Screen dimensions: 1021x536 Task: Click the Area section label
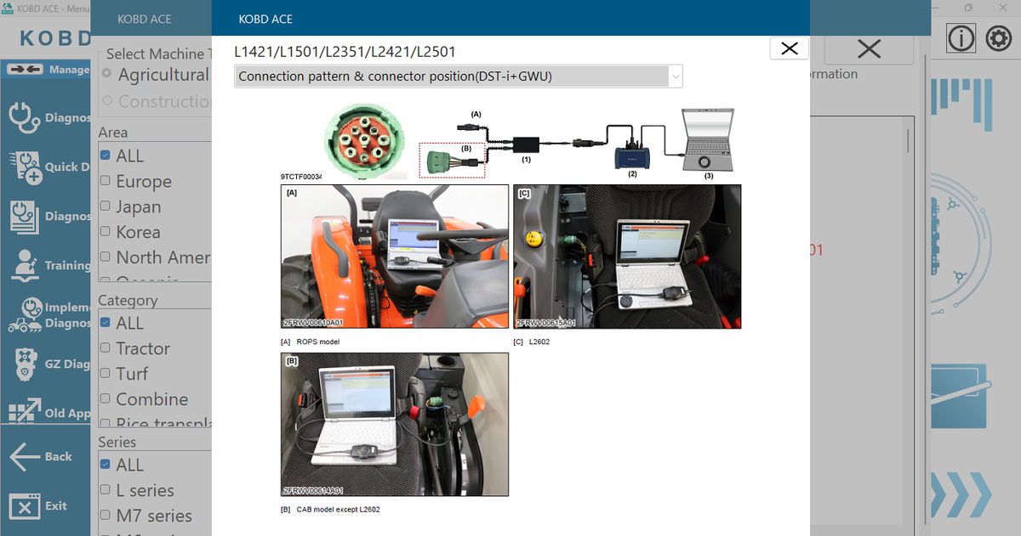point(113,133)
